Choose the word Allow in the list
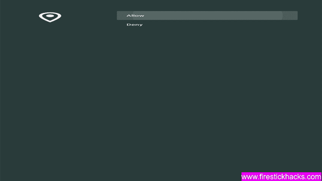 tap(135, 15)
